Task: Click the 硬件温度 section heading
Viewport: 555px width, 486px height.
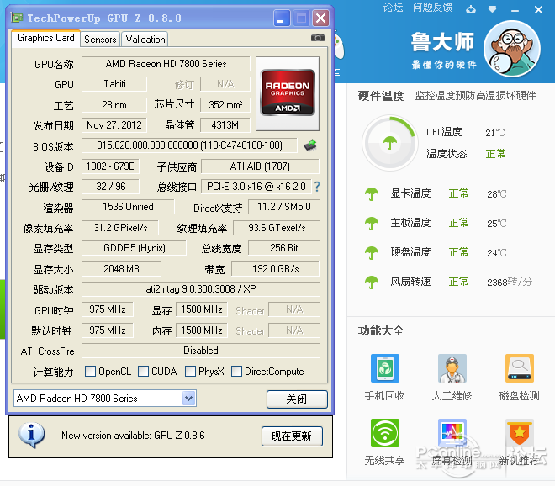Action: (x=381, y=96)
